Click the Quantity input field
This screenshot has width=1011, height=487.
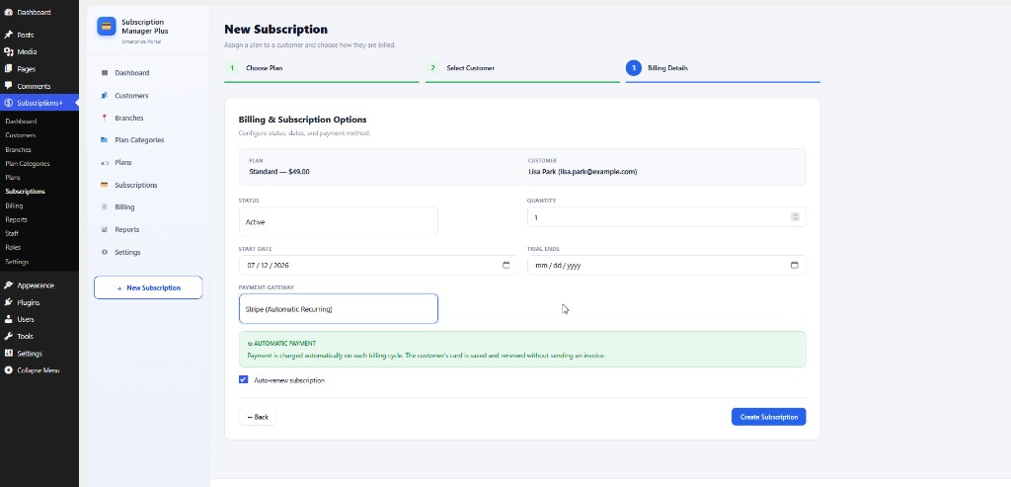[x=666, y=217]
